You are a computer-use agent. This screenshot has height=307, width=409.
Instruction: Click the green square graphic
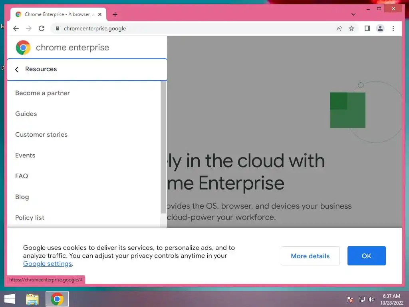[x=347, y=110]
